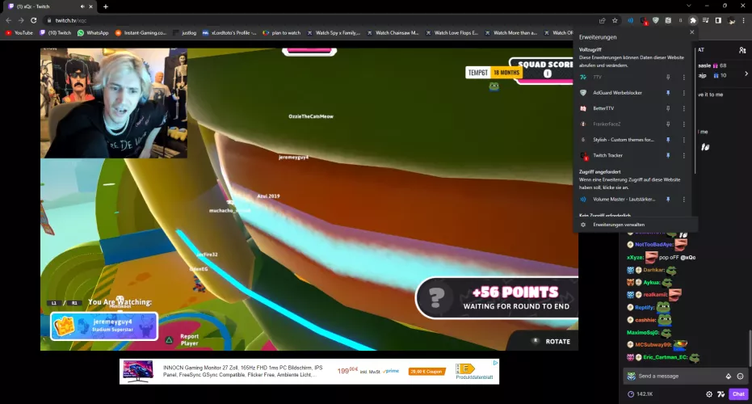Open more options for Volume Master
The width and height of the screenshot is (752, 404).
(684, 199)
